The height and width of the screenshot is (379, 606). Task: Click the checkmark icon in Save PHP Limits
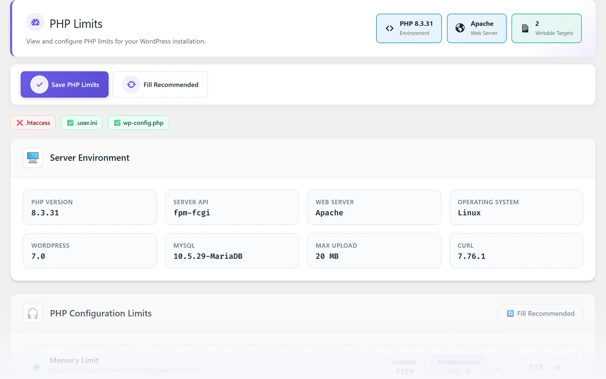tap(39, 85)
